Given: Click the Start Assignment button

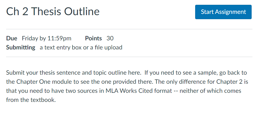Looking at the screenshot, I should tap(223, 12).
